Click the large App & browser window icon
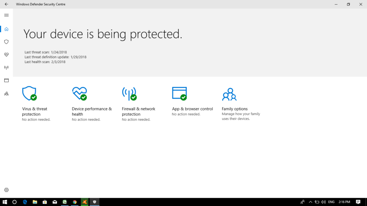 180,94
